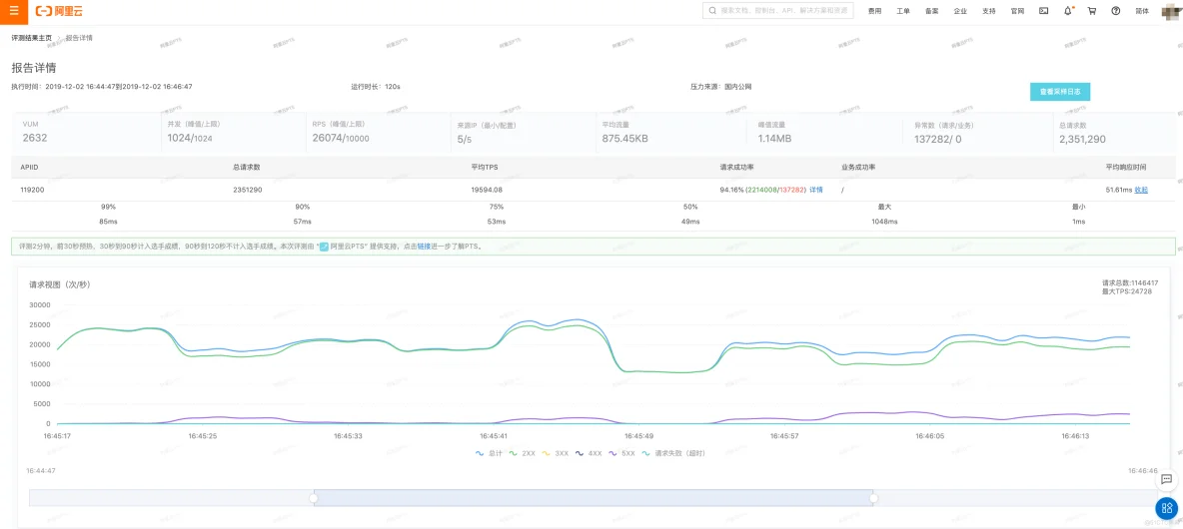
Task: Click right handle of time range slider
Action: [873, 498]
